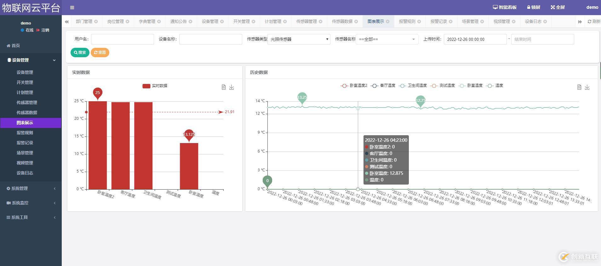Collapse the 设备管理 sidebar group
Image resolution: width=601 pixels, height=266 pixels.
point(31,60)
